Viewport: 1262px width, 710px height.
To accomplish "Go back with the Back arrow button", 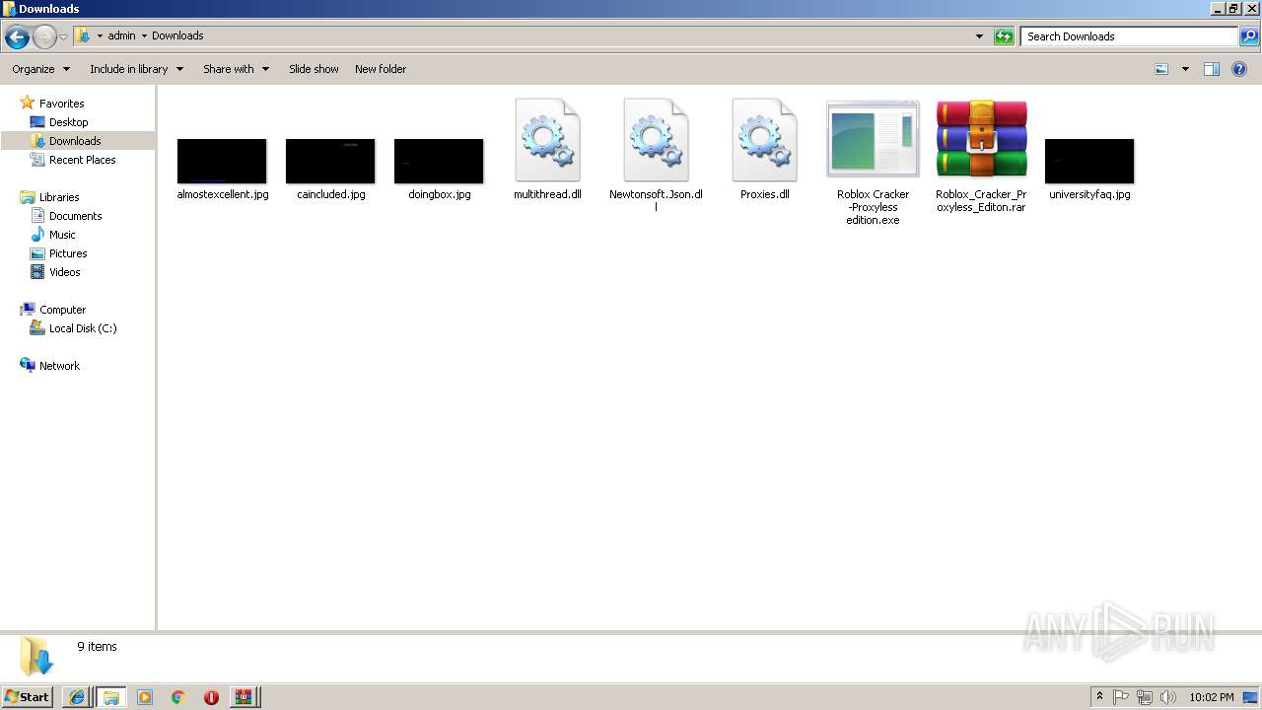I will 17,37.
